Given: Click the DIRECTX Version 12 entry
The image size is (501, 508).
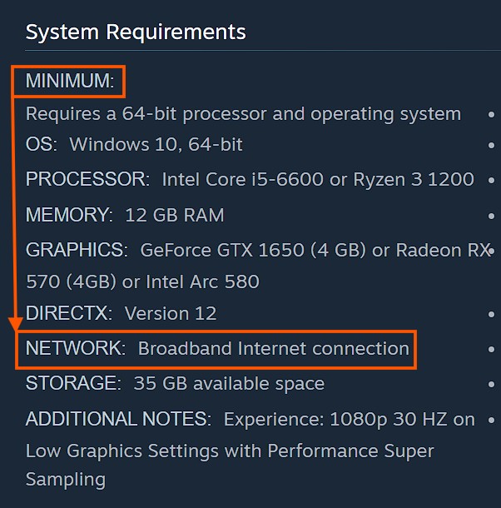Looking at the screenshot, I should (x=122, y=313).
